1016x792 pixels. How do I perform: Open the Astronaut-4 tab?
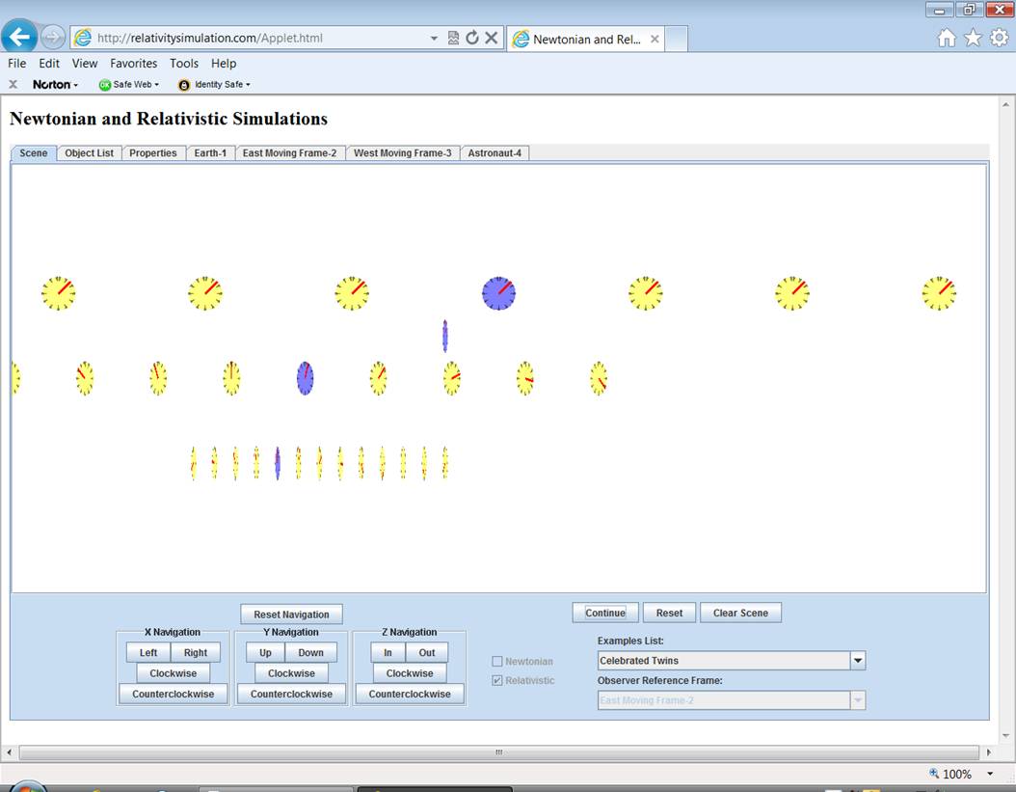coord(495,153)
